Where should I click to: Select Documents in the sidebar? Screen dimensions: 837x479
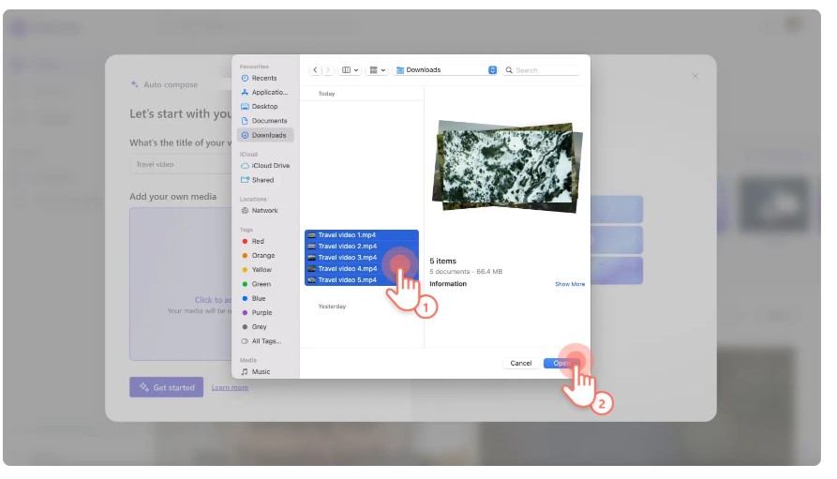point(264,121)
